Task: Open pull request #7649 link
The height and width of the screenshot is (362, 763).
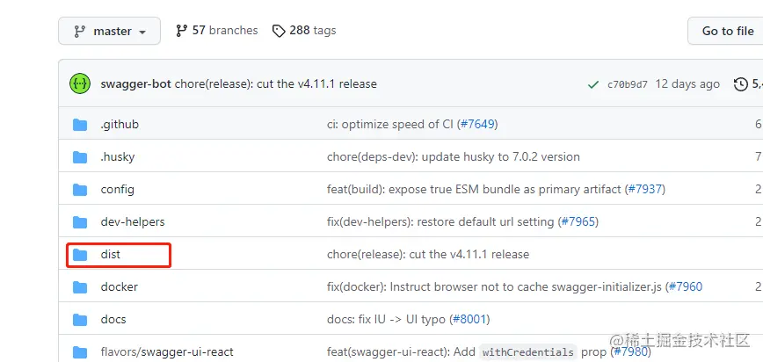Action: 480,125
